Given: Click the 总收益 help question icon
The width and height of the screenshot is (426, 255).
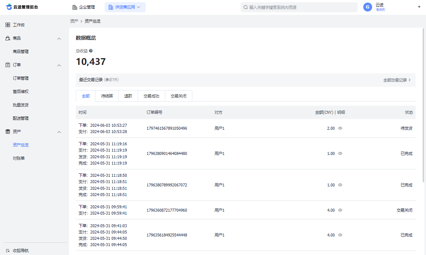Looking at the screenshot, I should pos(91,51).
